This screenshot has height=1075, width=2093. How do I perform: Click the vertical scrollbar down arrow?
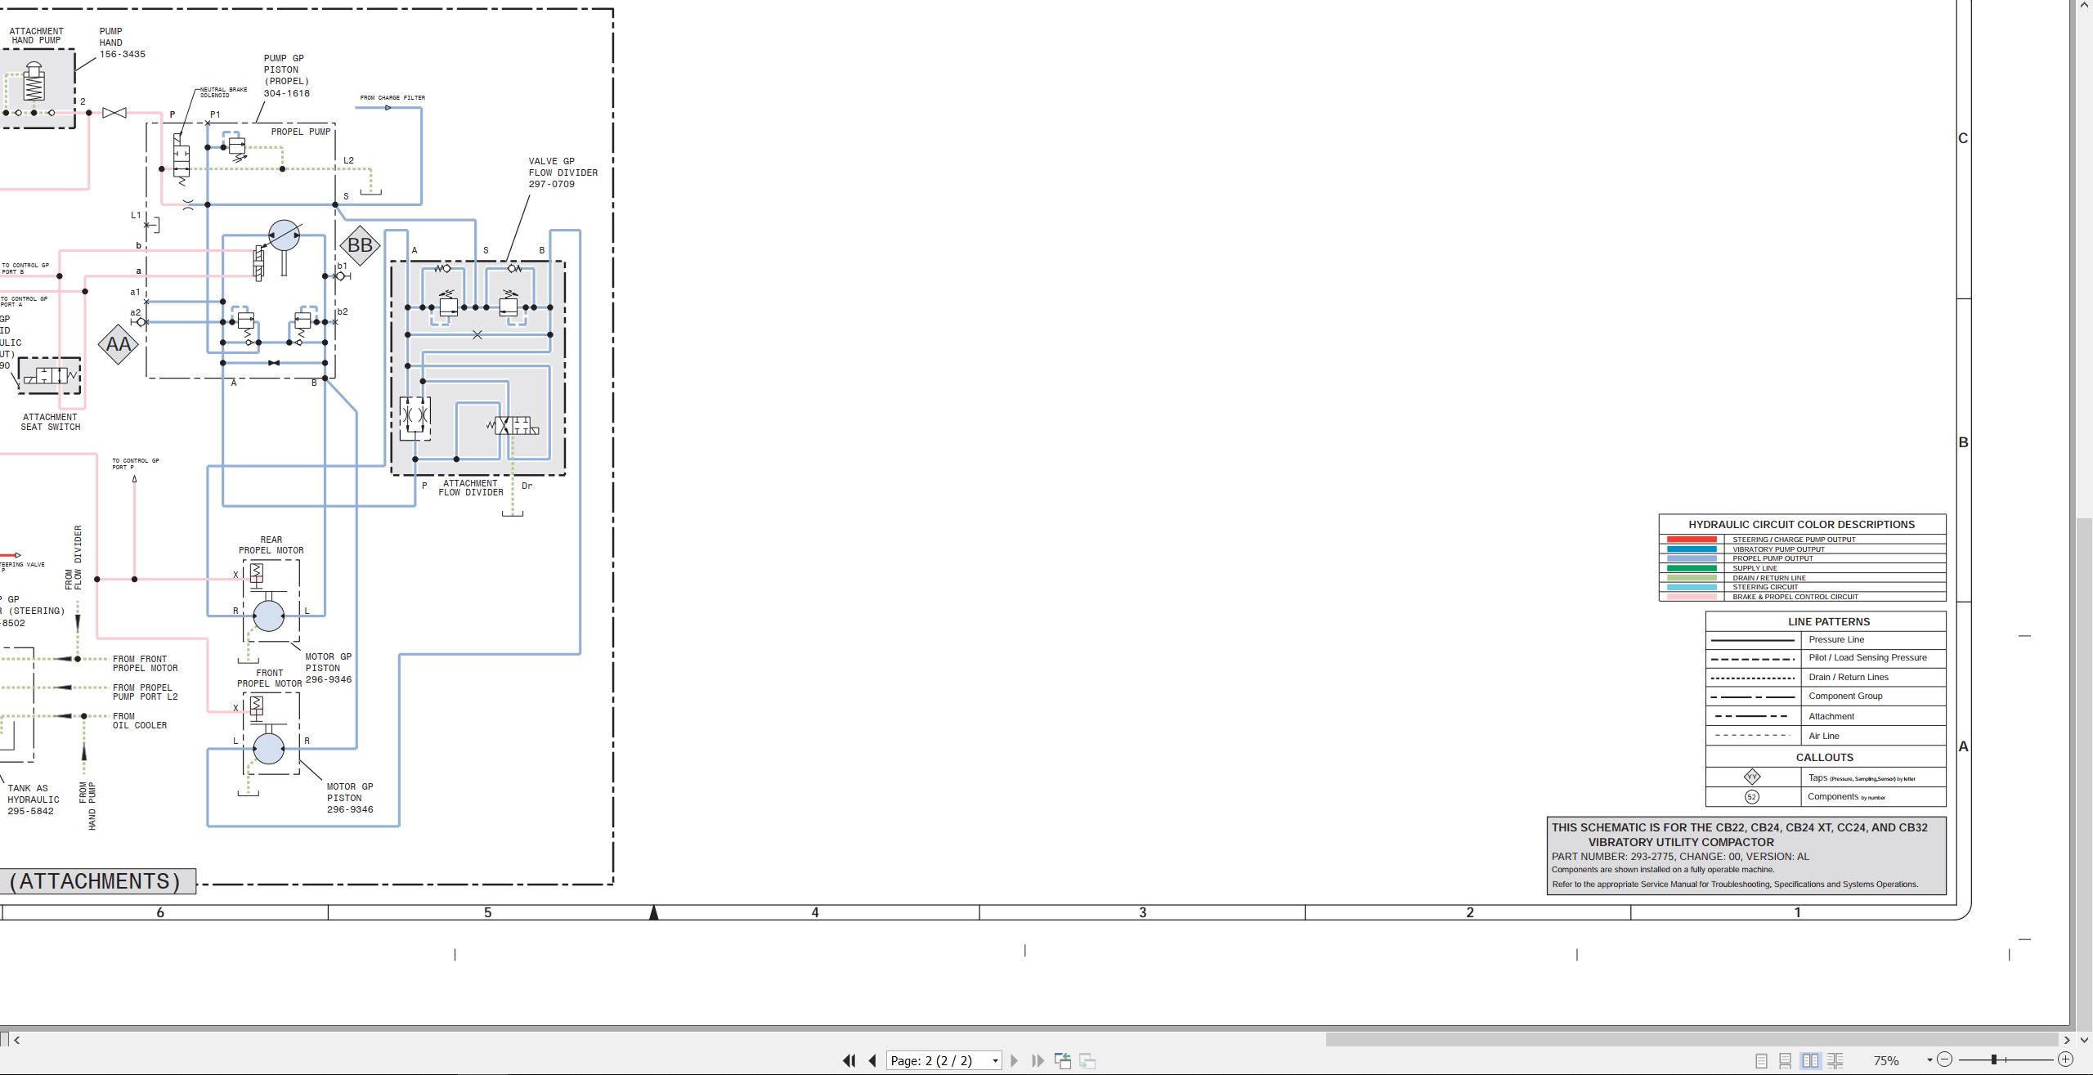[x=2084, y=1040]
